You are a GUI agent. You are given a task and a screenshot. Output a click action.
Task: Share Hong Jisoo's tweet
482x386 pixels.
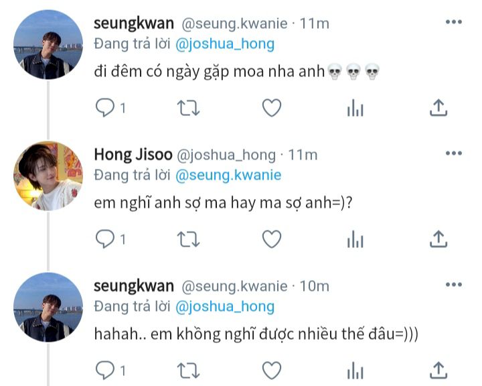point(438,239)
